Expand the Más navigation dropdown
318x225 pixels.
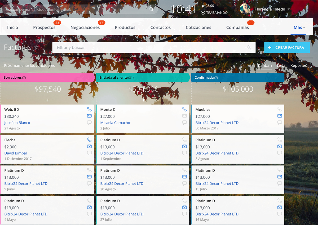(x=299, y=28)
